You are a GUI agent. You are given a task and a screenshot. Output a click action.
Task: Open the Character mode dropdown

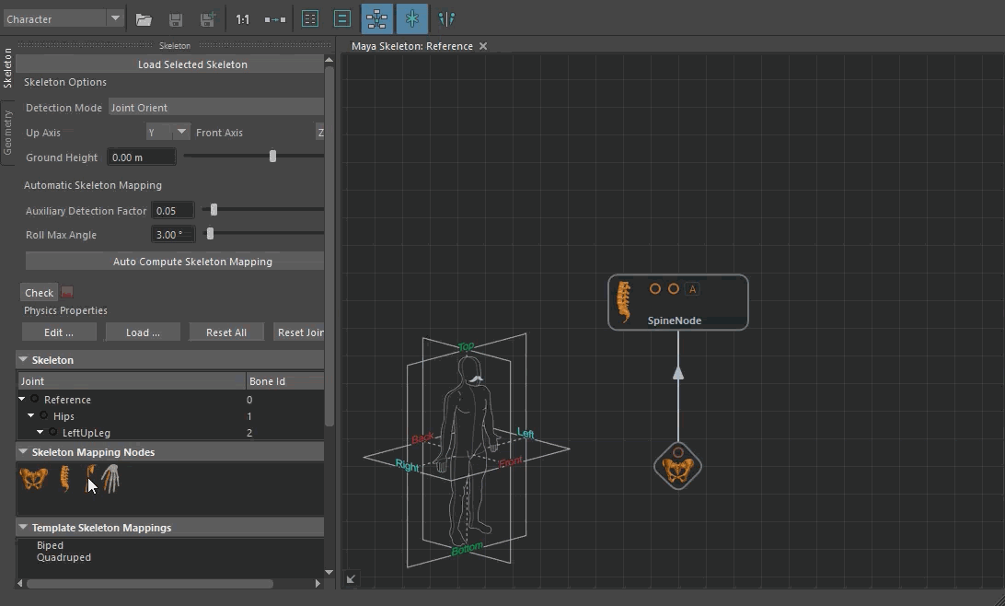[64, 18]
